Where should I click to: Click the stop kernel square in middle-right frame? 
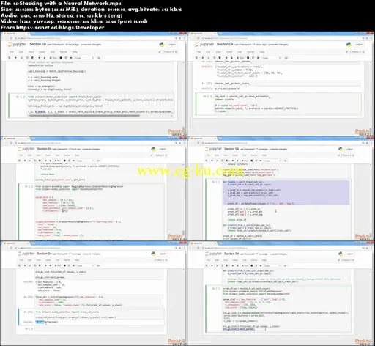coord(252,161)
